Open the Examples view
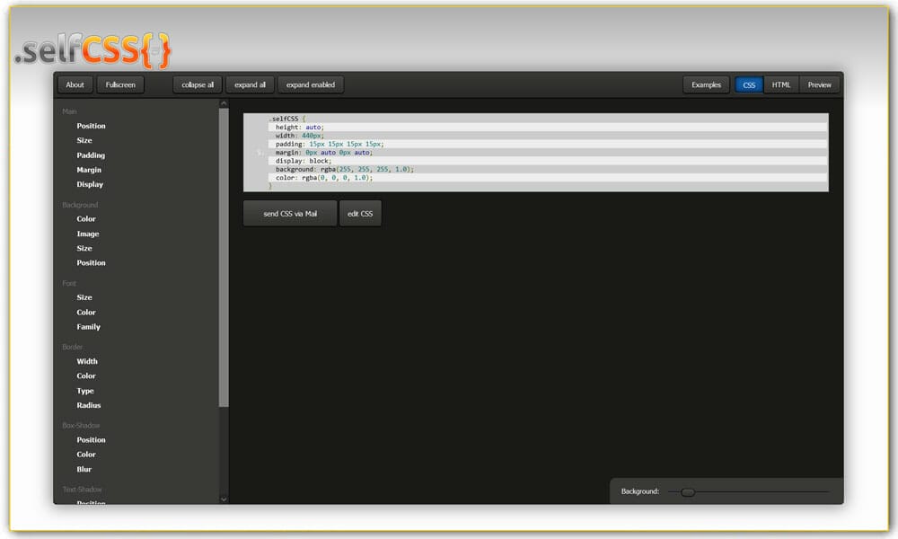Viewport: 898px width, 539px height. [706, 85]
